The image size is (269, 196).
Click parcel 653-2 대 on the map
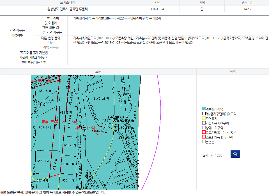tap(48, 102)
